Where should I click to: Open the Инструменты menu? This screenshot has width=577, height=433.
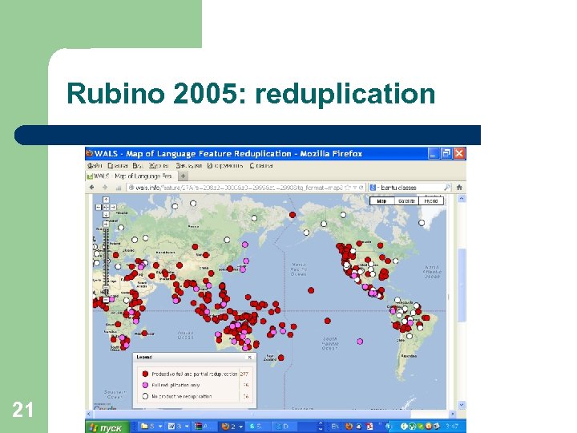(x=225, y=166)
